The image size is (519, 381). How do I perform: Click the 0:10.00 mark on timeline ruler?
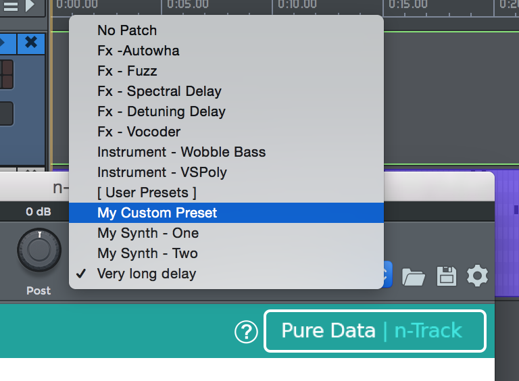(297, 4)
